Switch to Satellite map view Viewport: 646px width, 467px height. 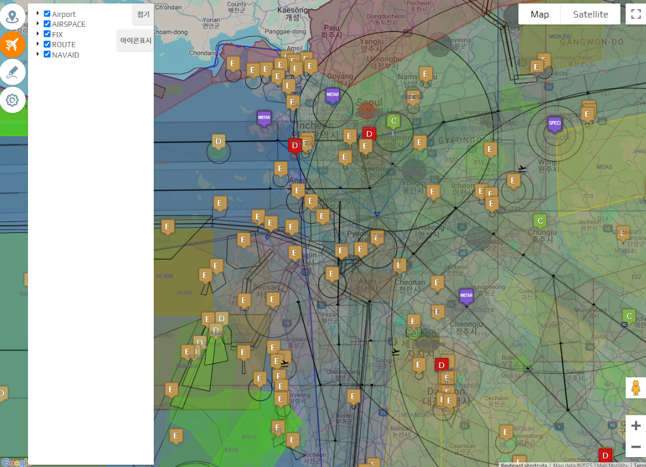(x=590, y=15)
